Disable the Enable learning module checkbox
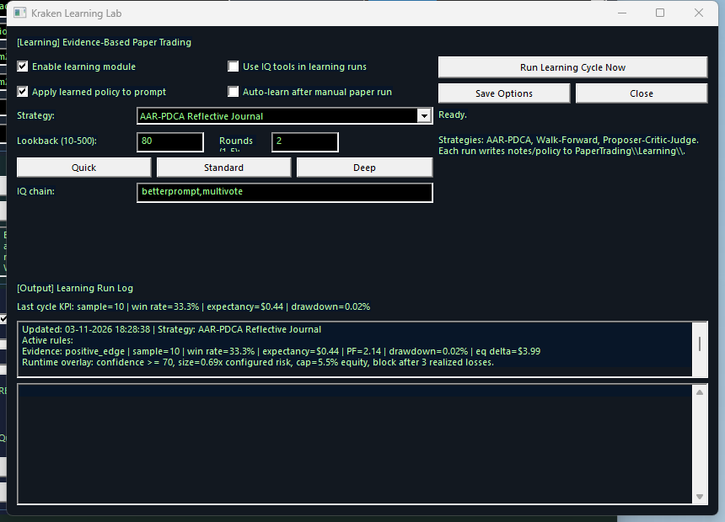 (22, 67)
